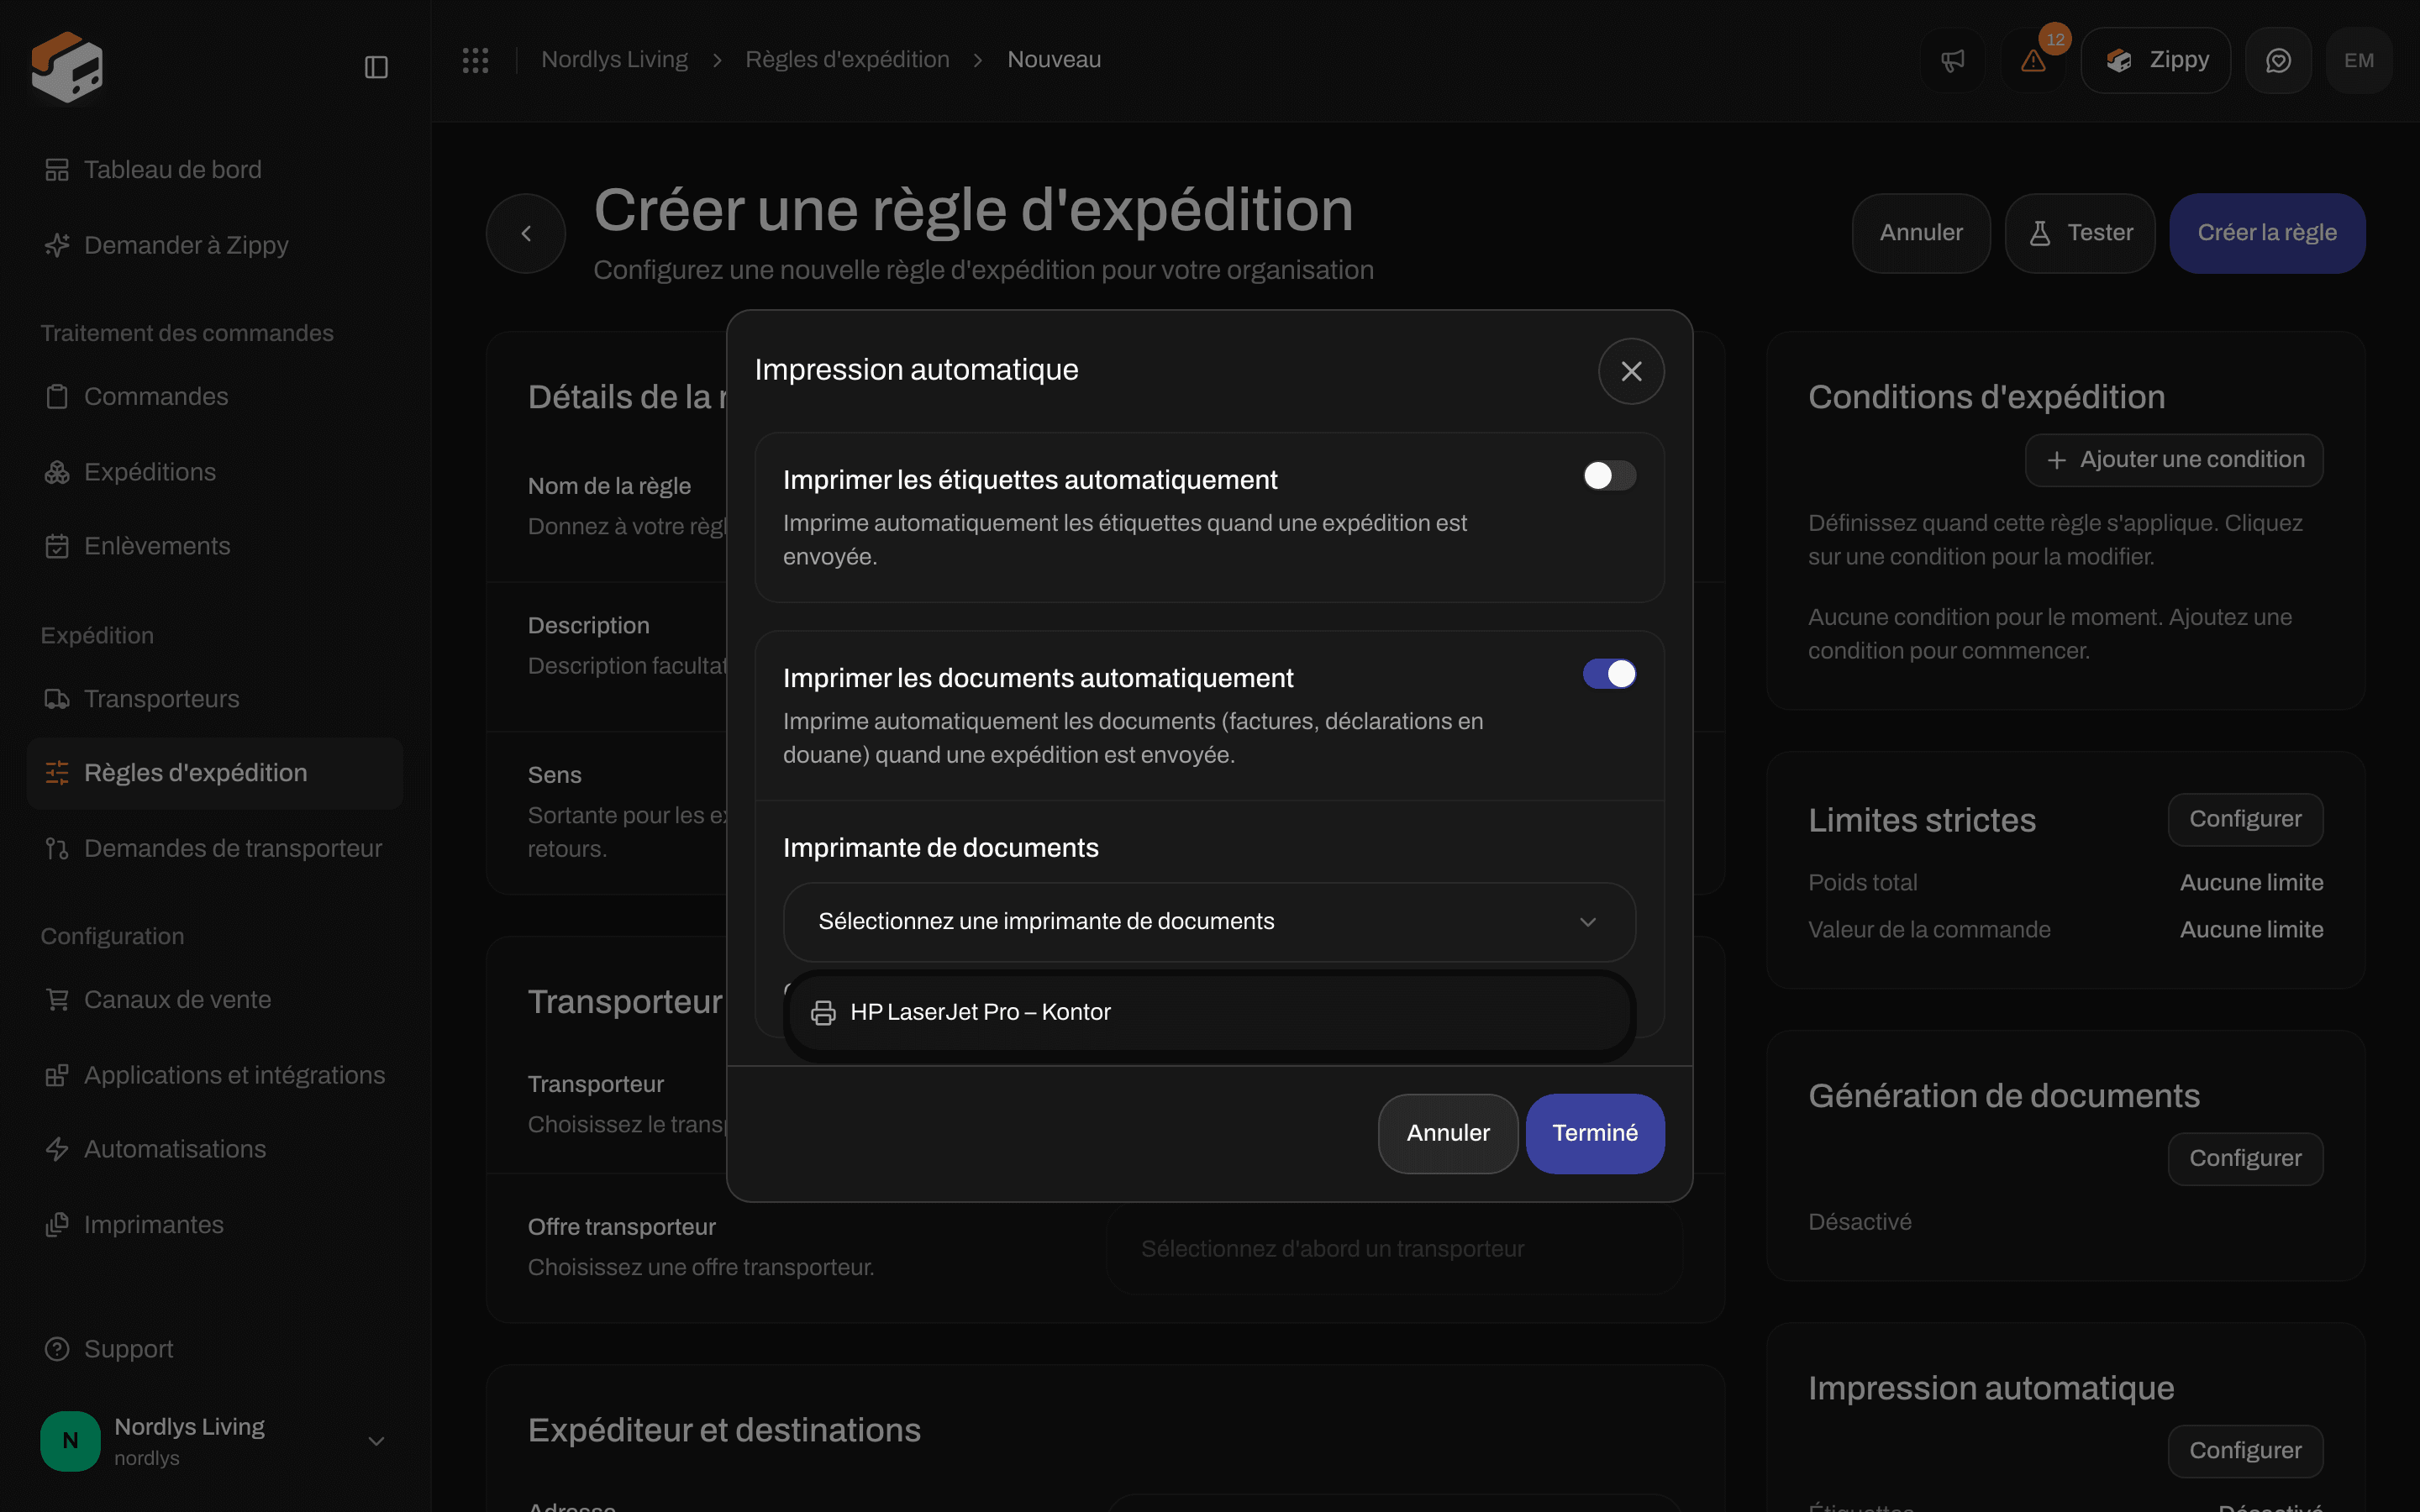Image resolution: width=2420 pixels, height=1512 pixels.
Task: Click the back arrow beside page title
Action: tap(526, 233)
